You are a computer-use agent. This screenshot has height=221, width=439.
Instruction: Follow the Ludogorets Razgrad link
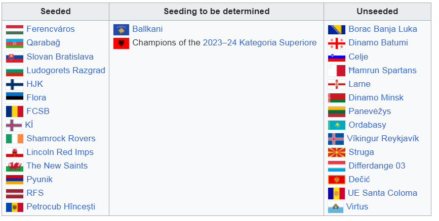pyautogui.click(x=66, y=70)
